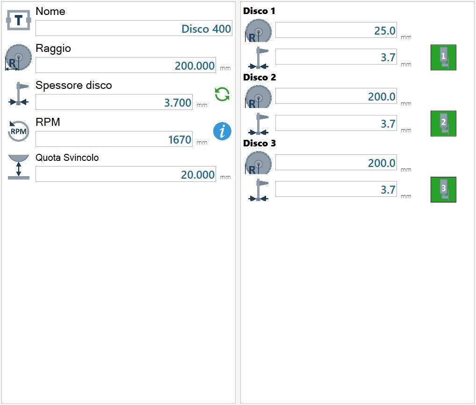Edit Disco 2 radius field showing 200.0

tap(336, 96)
